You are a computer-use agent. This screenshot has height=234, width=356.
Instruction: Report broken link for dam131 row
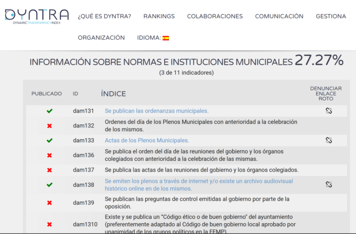click(x=329, y=111)
